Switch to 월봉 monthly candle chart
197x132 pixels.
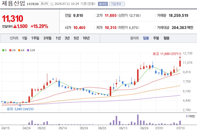(x=166, y=38)
